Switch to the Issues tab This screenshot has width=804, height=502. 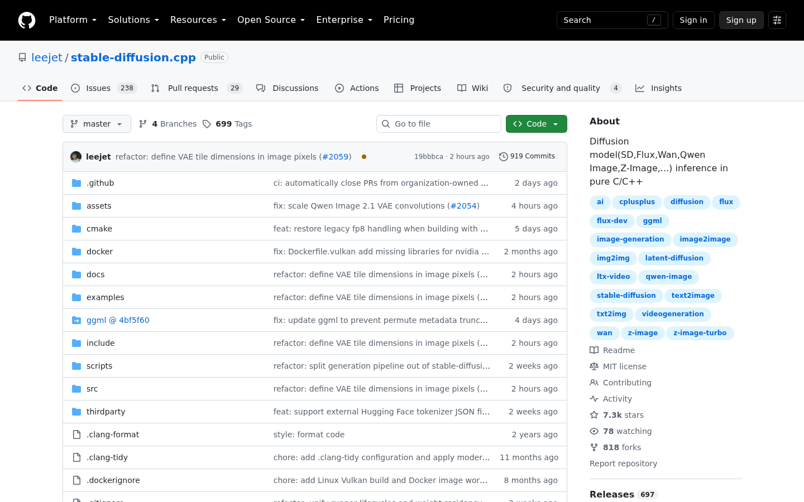(104, 88)
